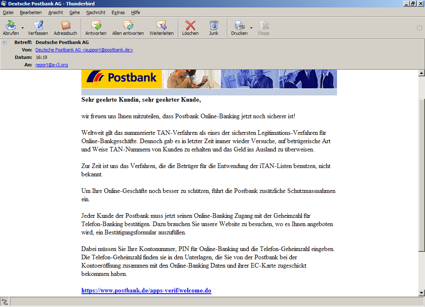Close the Thunderbird window

(420, 4)
